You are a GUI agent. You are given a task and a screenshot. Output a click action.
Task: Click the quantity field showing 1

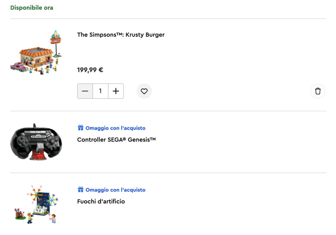(x=100, y=91)
